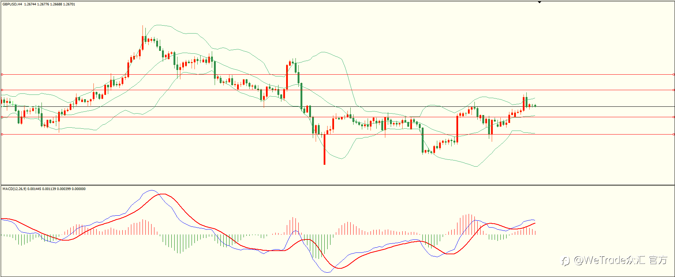
Task: Select the topmost red horizontal line's left handle
Action: tap(2, 75)
